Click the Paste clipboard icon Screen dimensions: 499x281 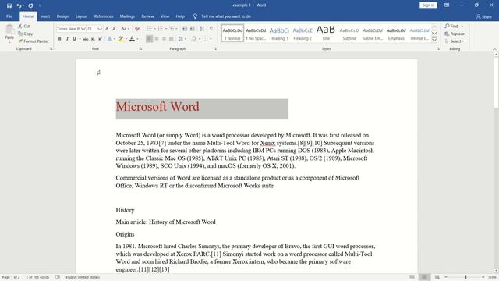pyautogui.click(x=9, y=30)
